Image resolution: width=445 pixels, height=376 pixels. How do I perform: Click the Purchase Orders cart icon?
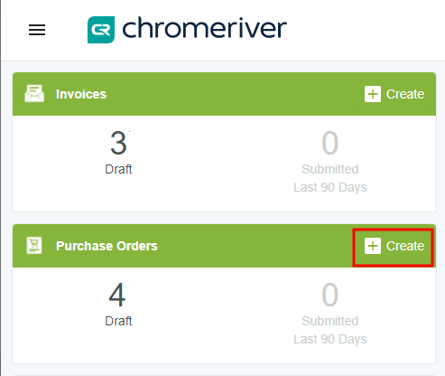click(34, 246)
